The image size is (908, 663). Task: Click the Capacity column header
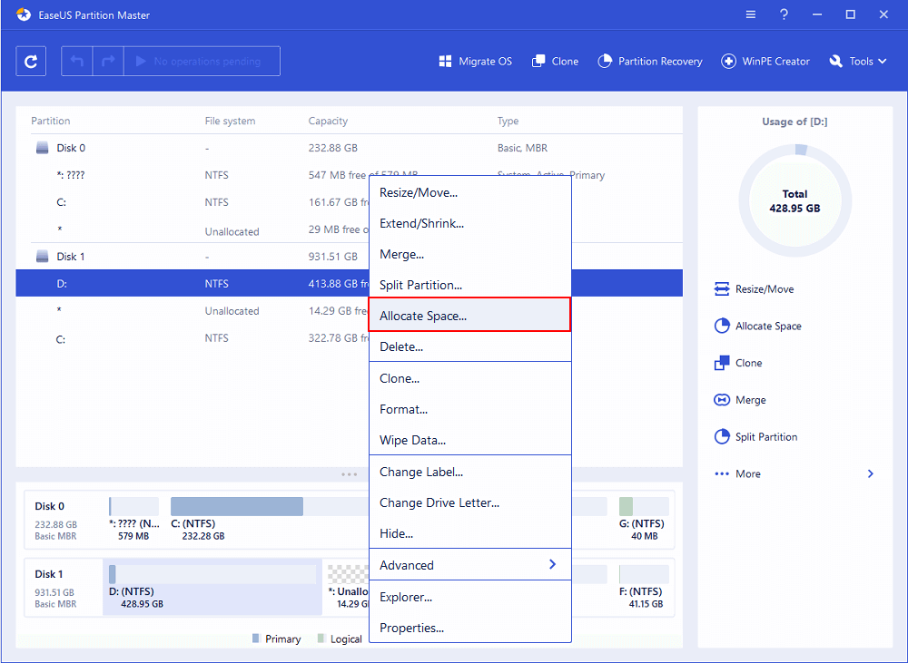(328, 121)
